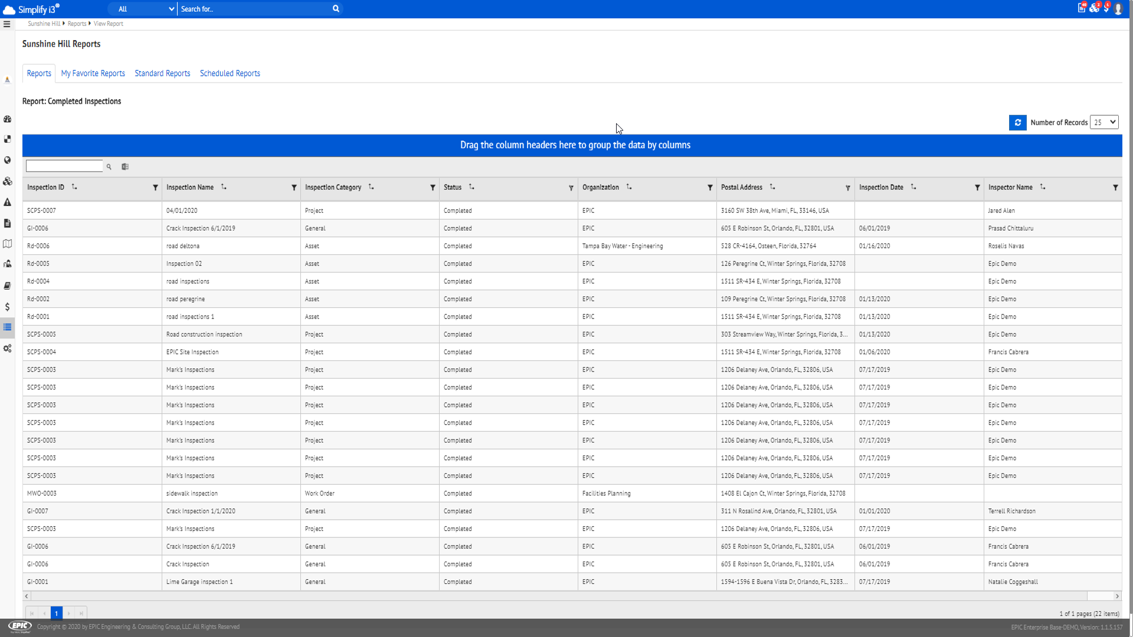Export the grid to Excel
The width and height of the screenshot is (1133, 637).
click(125, 167)
